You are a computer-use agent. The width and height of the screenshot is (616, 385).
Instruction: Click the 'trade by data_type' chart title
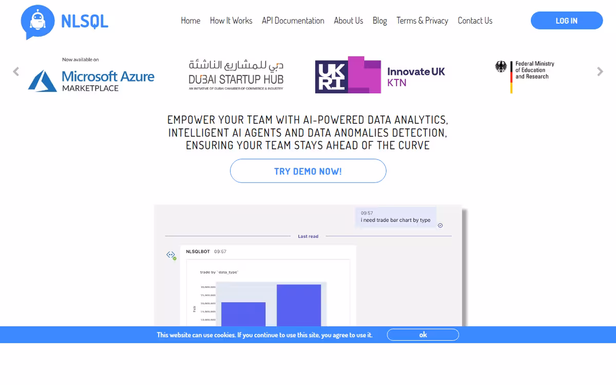coord(219,272)
